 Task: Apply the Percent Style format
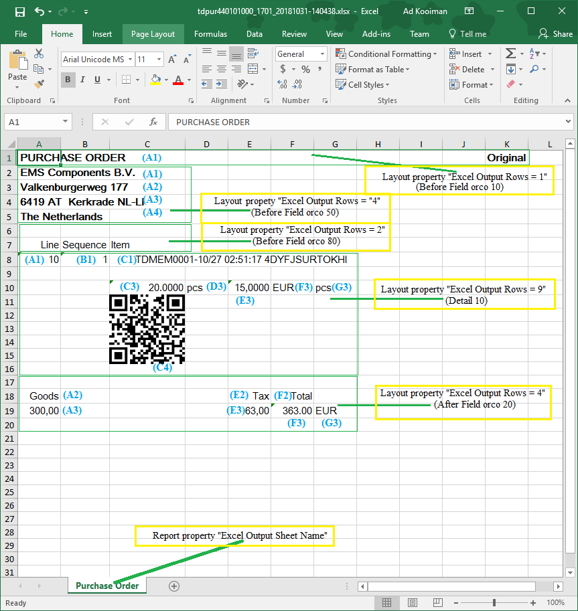click(305, 69)
